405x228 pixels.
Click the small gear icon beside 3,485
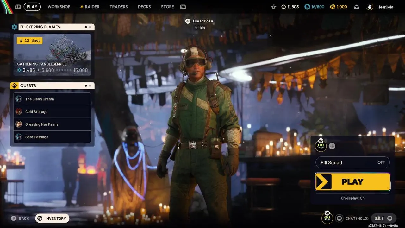pyautogui.click(x=19, y=70)
